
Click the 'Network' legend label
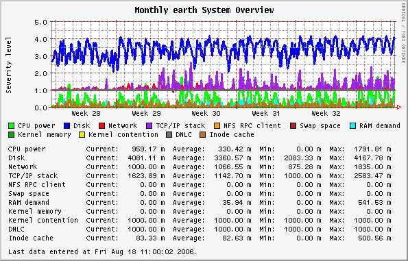click(x=123, y=126)
